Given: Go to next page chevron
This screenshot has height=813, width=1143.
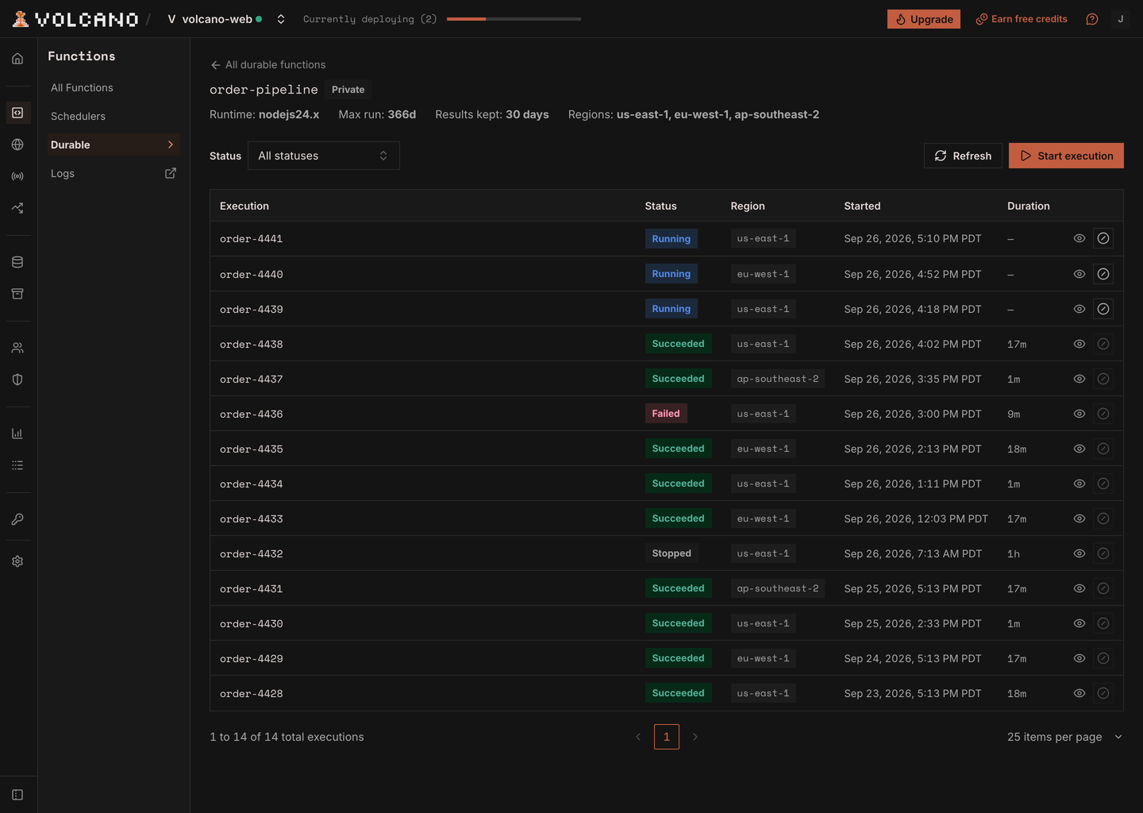Looking at the screenshot, I should coord(695,737).
